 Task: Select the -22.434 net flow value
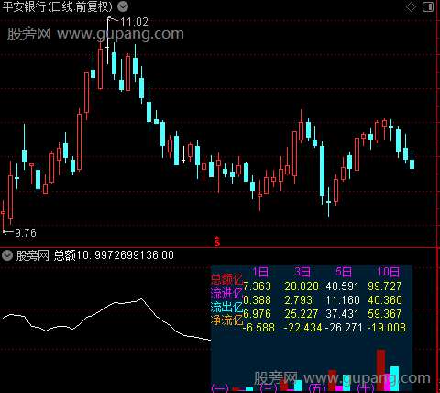pos(302,328)
